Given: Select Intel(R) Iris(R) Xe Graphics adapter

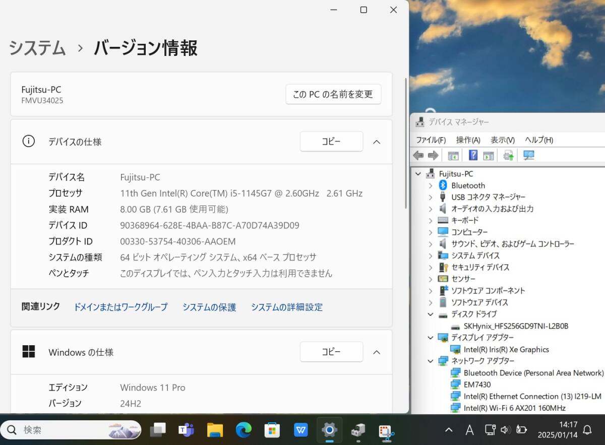Looking at the screenshot, I should [x=506, y=349].
